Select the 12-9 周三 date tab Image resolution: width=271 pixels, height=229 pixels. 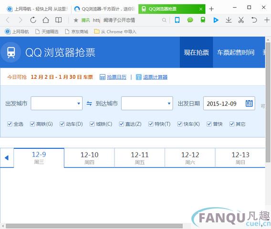tap(39, 158)
